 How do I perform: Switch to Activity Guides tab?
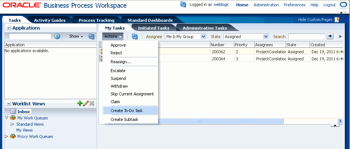point(50,20)
